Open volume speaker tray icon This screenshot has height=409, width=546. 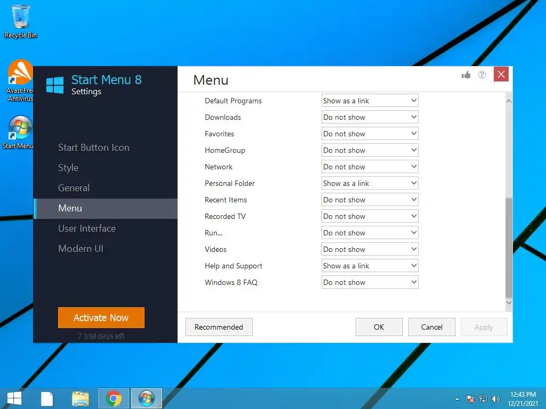pyautogui.click(x=495, y=399)
